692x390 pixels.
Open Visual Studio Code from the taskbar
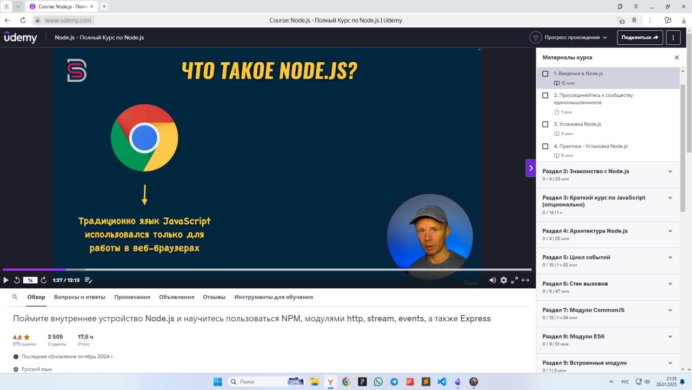(442, 381)
